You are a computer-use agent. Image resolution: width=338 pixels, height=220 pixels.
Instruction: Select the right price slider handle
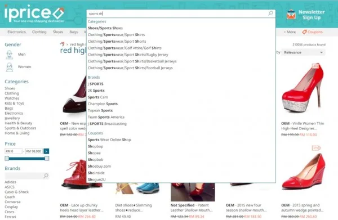pos(47,159)
